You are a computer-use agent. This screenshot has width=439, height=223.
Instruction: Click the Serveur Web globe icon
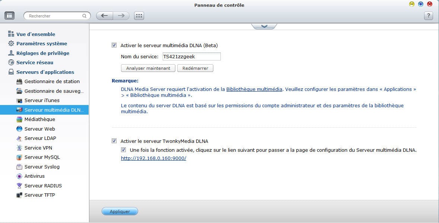pyautogui.click(x=19, y=129)
